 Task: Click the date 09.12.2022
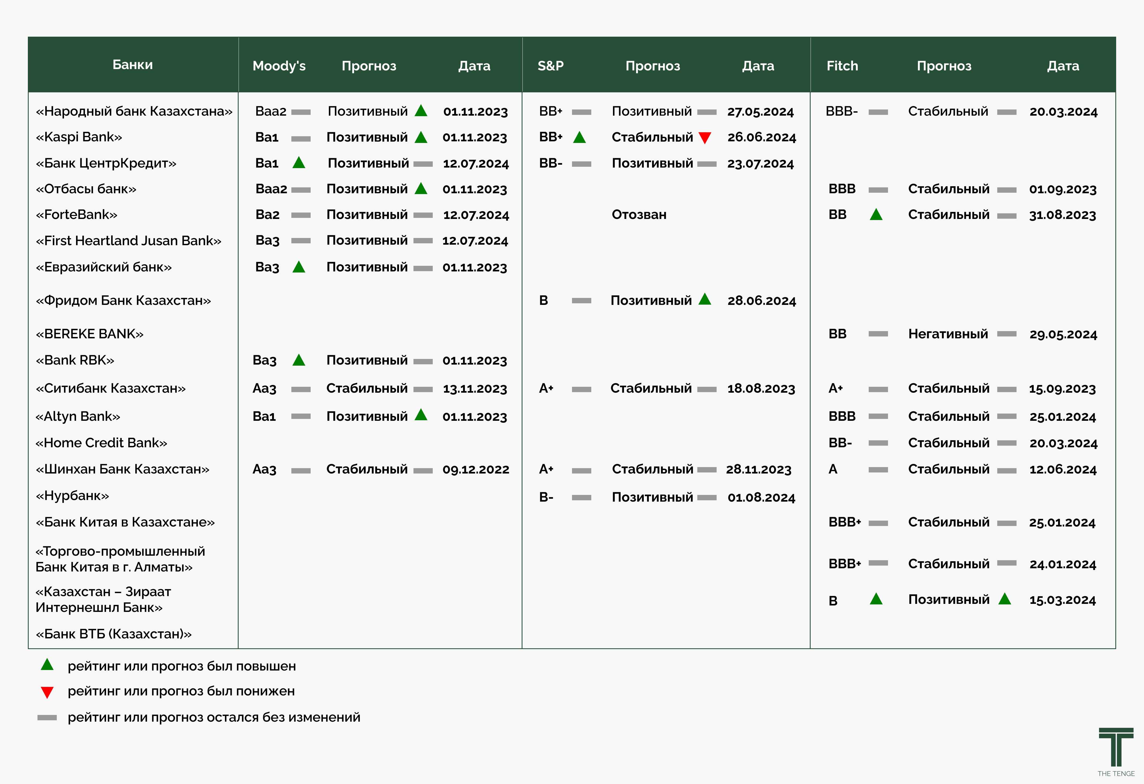coord(476,469)
